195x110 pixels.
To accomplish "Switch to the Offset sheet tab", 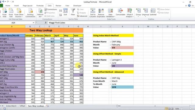I will click(x=22, y=106).
